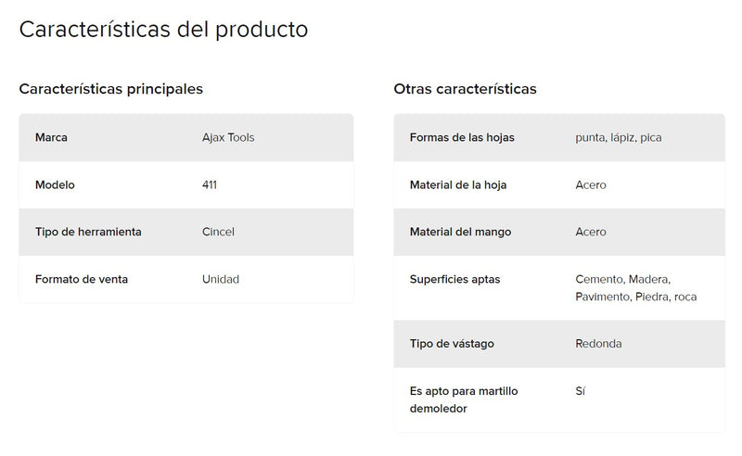Click the "Marca" row label
The image size is (742, 456).
(x=51, y=137)
